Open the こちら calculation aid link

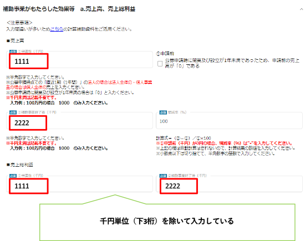point(57,29)
